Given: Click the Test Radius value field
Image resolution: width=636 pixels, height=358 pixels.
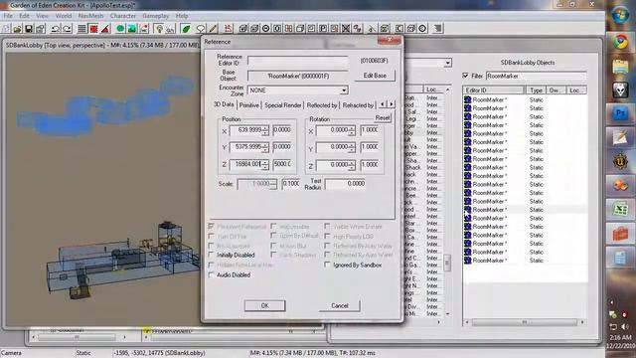Looking at the screenshot, I should click(345, 184).
